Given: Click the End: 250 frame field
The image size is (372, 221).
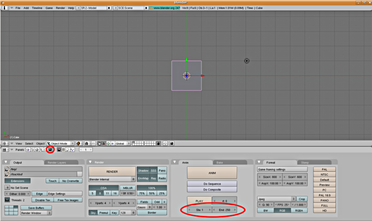Looking at the screenshot, I should point(225,210).
